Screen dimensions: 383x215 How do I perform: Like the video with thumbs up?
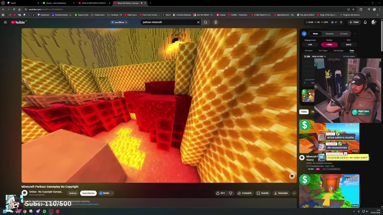(221, 193)
